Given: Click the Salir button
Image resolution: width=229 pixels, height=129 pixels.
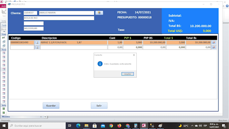Looking at the screenshot, I should click(x=99, y=106).
